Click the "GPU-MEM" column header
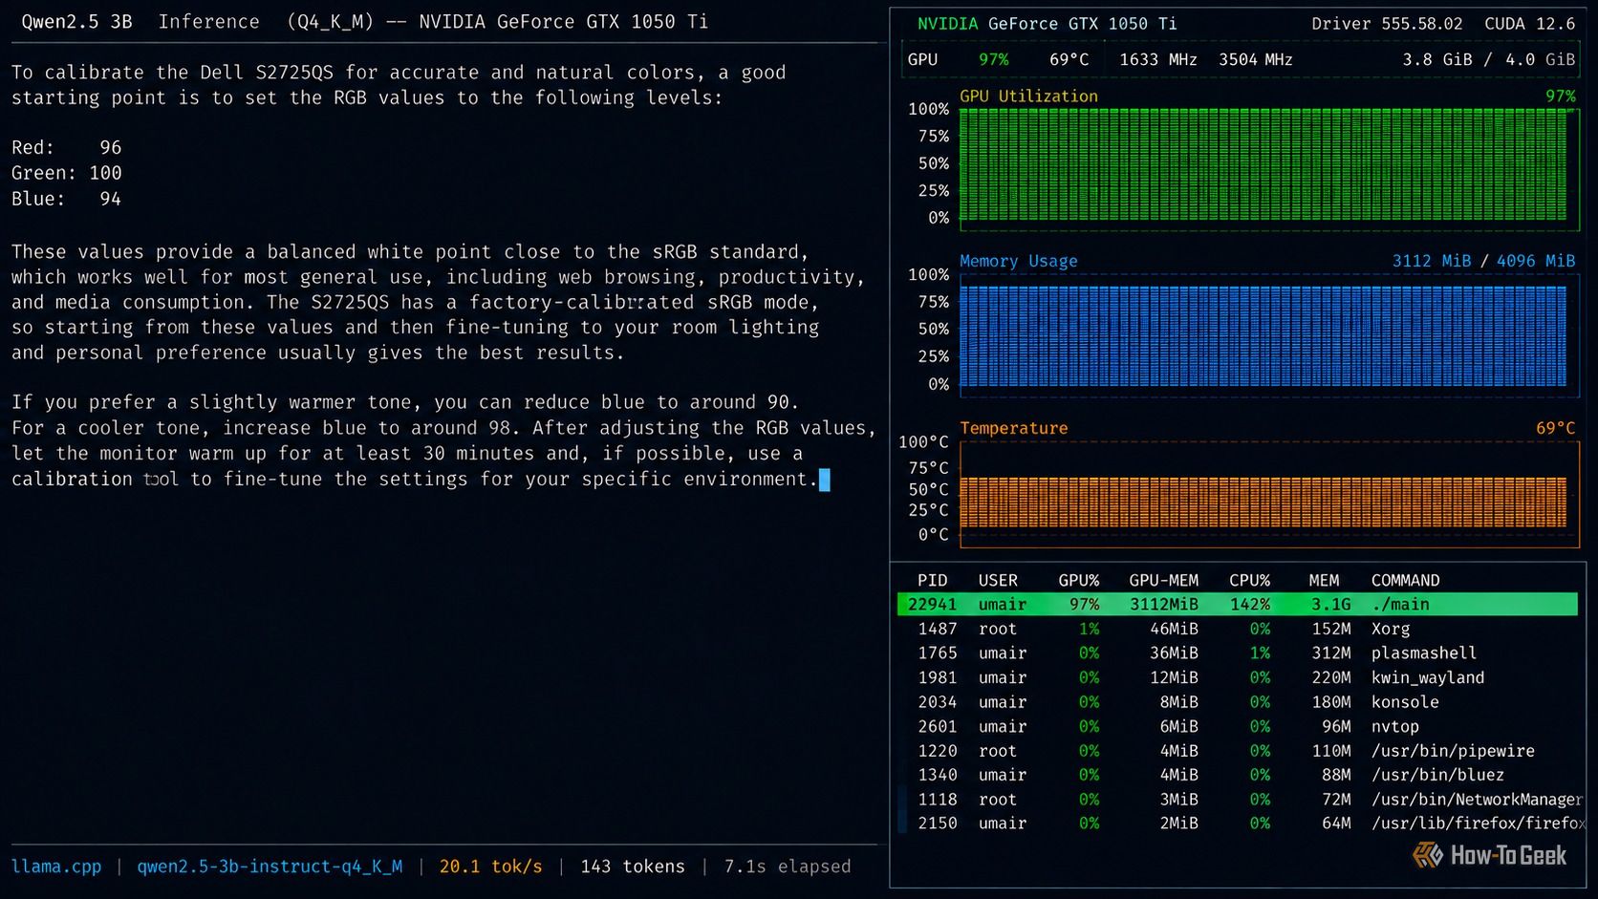Viewport: 1598px width, 899px height. (x=1163, y=580)
